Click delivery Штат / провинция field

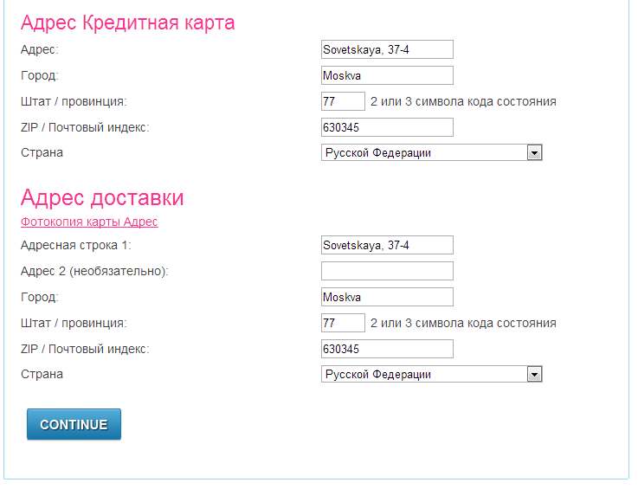click(343, 323)
